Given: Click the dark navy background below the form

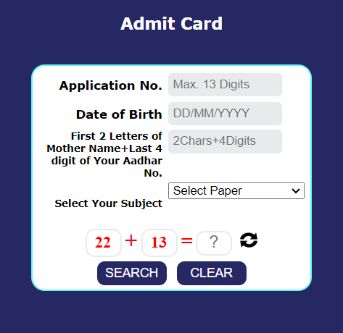Looking at the screenshot, I should (171, 313).
